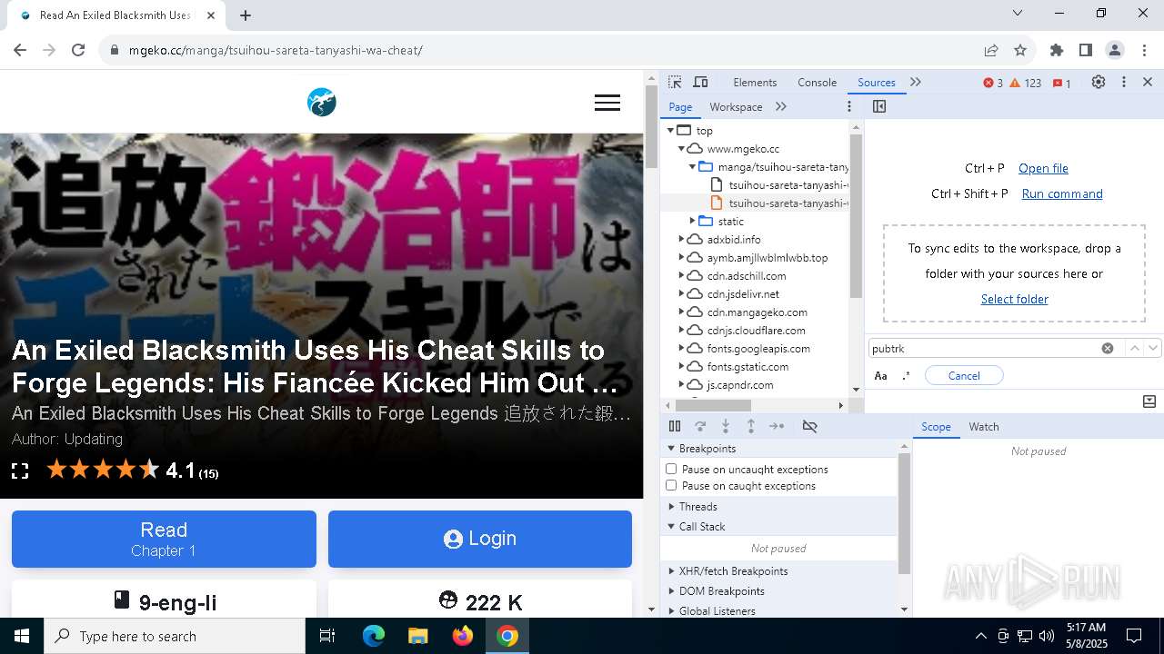This screenshot has height=654, width=1164.
Task: Switch to the Console tab
Action: (x=817, y=82)
